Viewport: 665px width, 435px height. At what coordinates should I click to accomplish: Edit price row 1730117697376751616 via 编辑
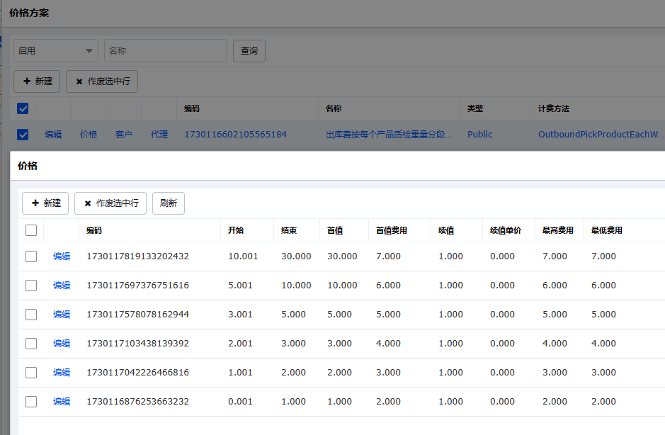[x=62, y=286]
